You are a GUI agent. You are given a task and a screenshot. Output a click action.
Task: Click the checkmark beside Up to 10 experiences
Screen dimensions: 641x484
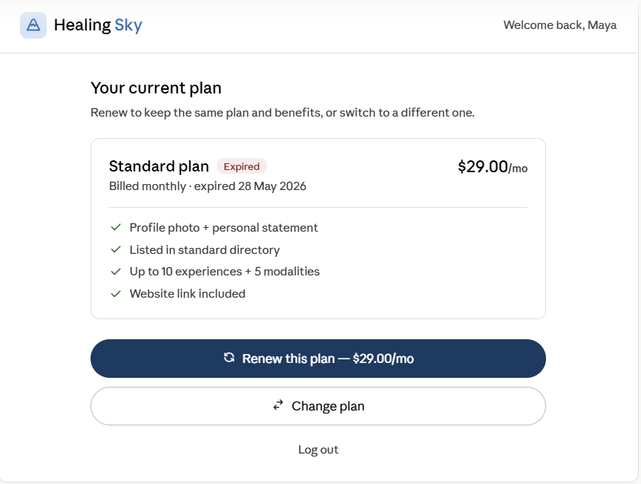(x=116, y=271)
